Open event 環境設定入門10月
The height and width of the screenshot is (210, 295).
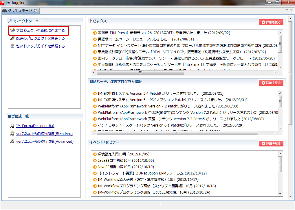point(124,154)
